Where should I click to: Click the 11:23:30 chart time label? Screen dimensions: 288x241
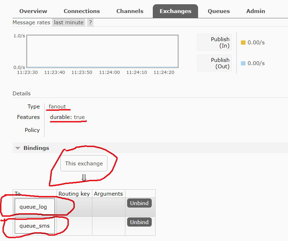point(27,72)
